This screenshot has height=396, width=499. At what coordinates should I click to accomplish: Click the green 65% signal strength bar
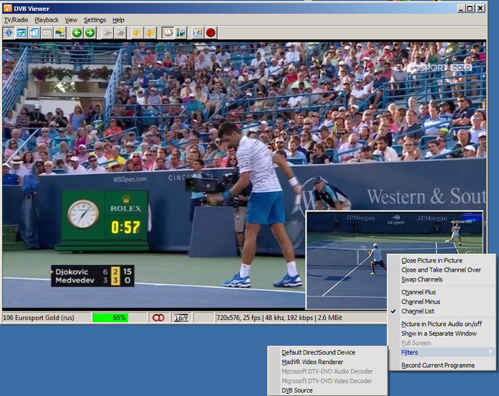[110, 317]
